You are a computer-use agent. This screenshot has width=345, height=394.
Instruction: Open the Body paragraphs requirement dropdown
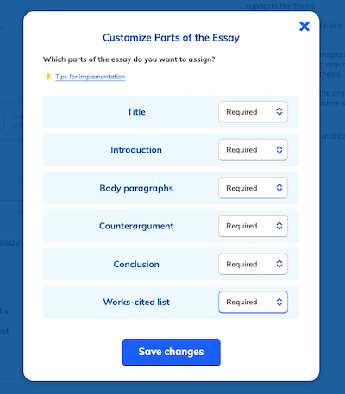pos(253,188)
